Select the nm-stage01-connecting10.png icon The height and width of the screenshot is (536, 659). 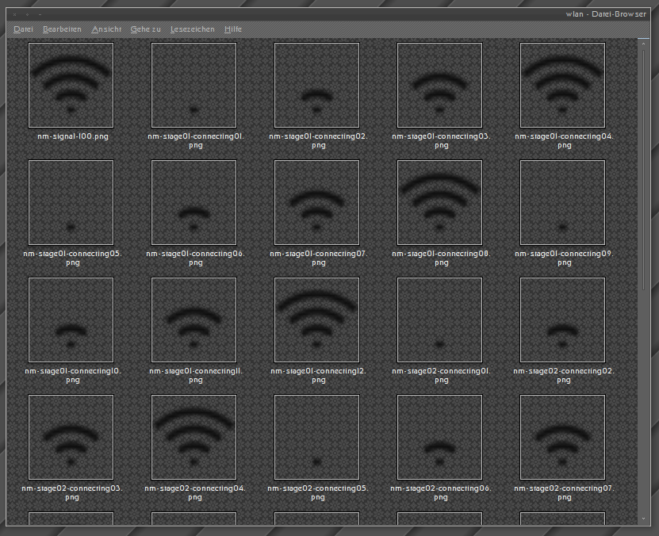coord(71,320)
